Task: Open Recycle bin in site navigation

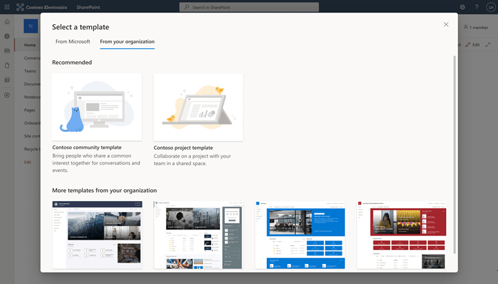Action: tap(32, 149)
